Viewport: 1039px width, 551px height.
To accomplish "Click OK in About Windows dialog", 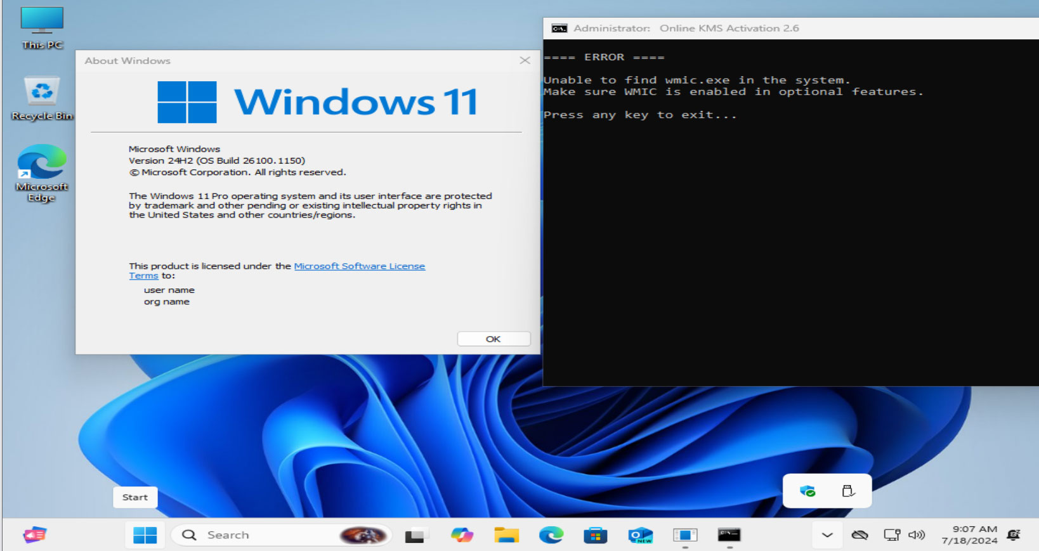I will point(493,339).
